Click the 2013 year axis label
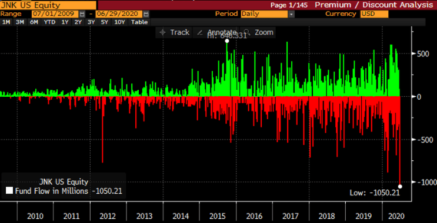The width and height of the screenshot is (437, 223). (x=145, y=216)
